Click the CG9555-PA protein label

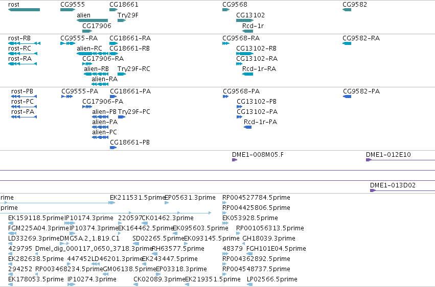[x=80, y=91]
